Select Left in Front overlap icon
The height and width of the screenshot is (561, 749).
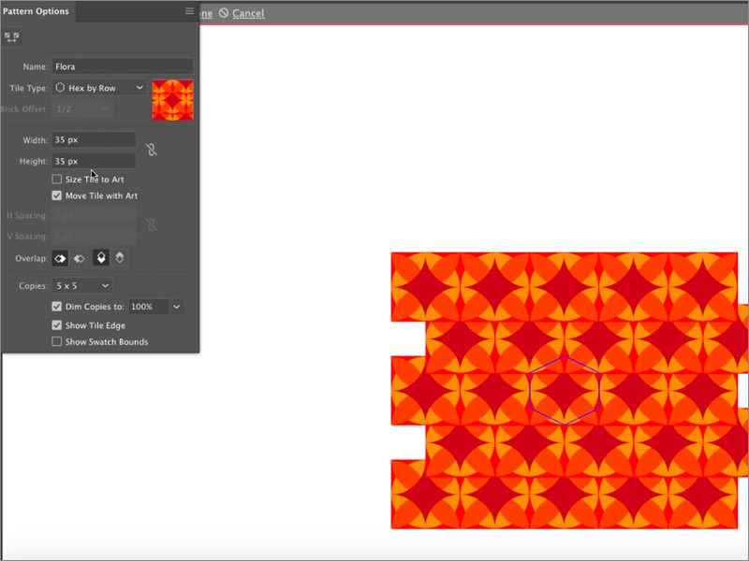(x=58, y=258)
